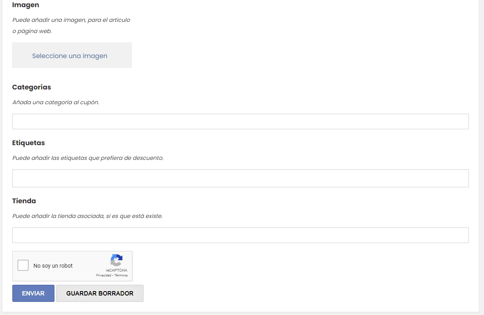484x315 pixels.
Task: Click the "Añada una categoría al cupón" hint
Action: pyautogui.click(x=56, y=102)
